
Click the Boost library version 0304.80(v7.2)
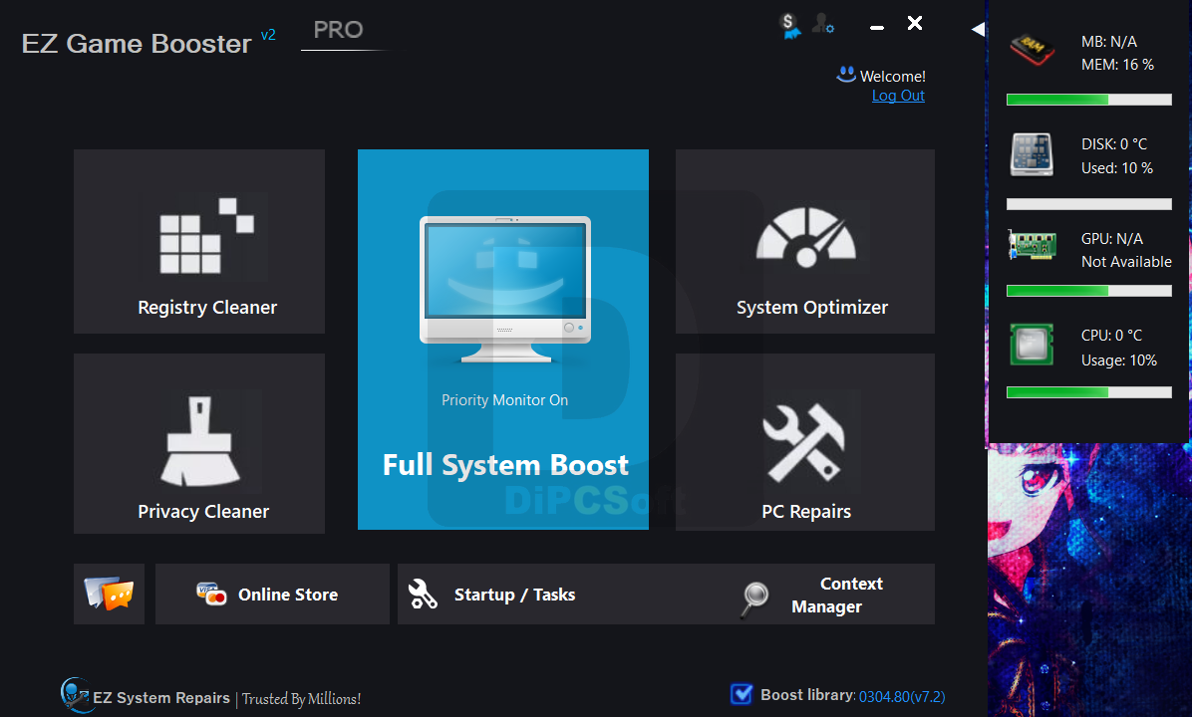pyautogui.click(x=902, y=696)
